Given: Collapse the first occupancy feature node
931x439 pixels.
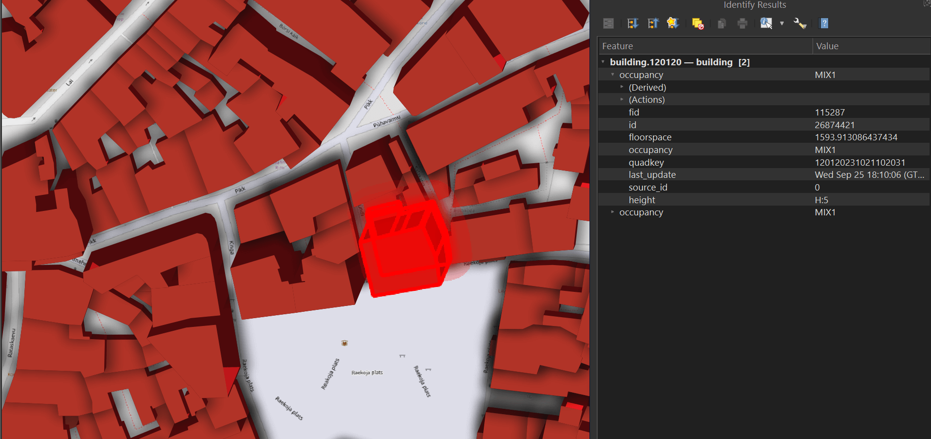Looking at the screenshot, I should [x=612, y=75].
